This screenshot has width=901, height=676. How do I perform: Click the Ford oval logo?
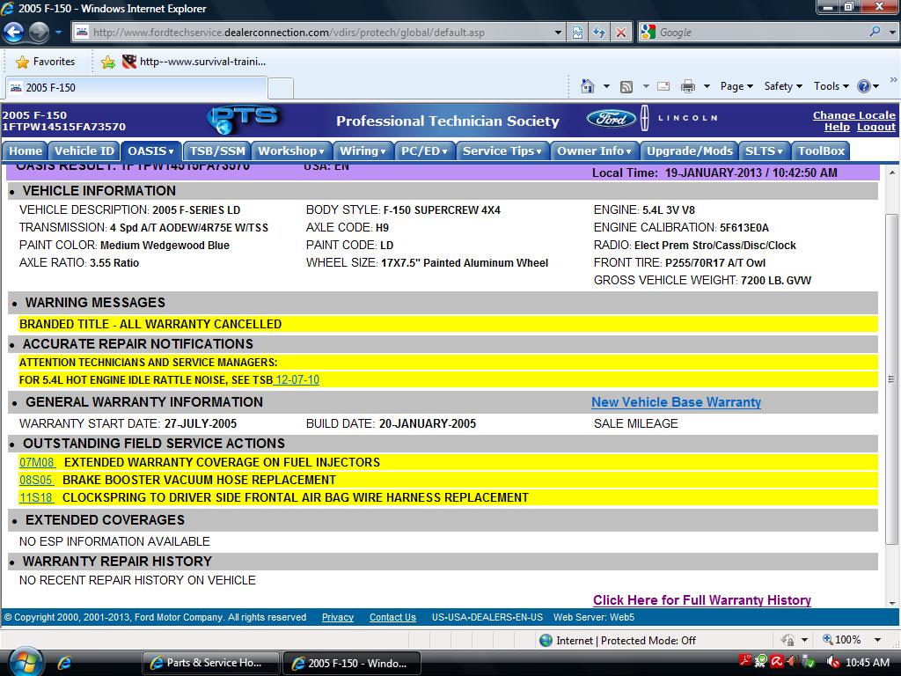[x=612, y=119]
